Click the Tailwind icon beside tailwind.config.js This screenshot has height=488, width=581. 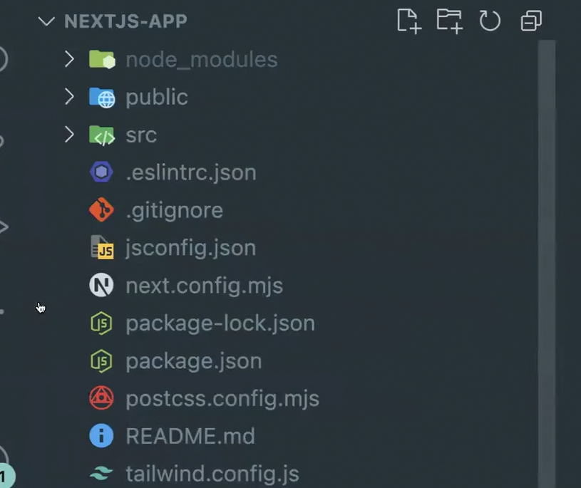click(101, 473)
